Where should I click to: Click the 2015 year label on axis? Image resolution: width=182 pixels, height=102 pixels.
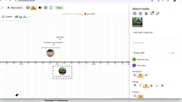point(57,64)
